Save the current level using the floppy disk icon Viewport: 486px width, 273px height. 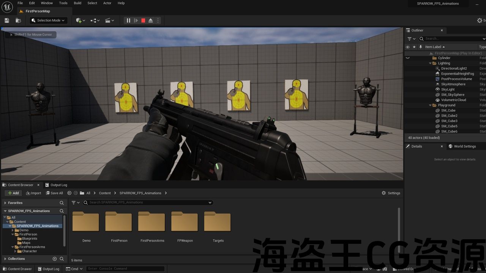coord(7,20)
